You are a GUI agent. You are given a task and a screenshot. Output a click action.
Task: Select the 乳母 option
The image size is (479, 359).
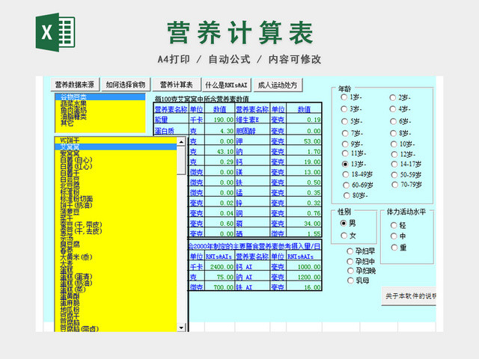[x=350, y=280]
